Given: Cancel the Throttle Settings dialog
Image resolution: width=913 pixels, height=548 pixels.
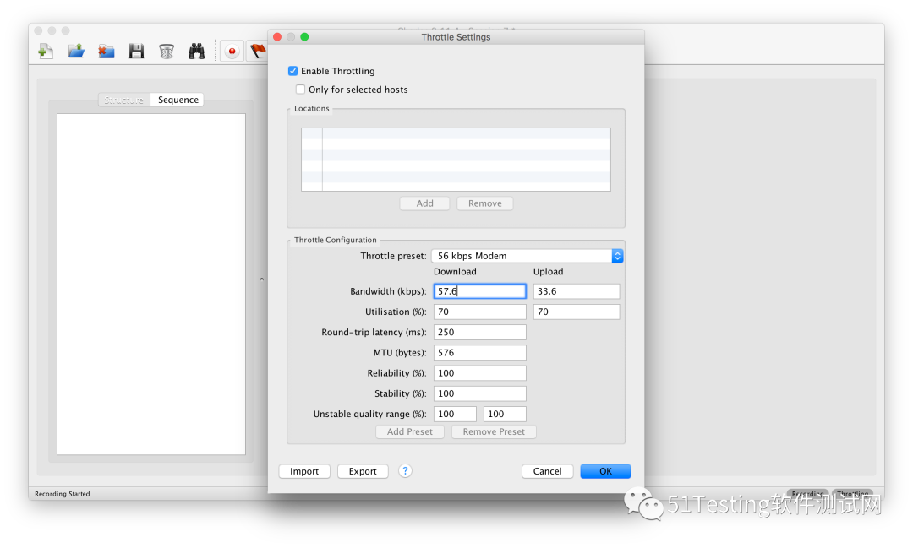Looking at the screenshot, I should click(547, 471).
